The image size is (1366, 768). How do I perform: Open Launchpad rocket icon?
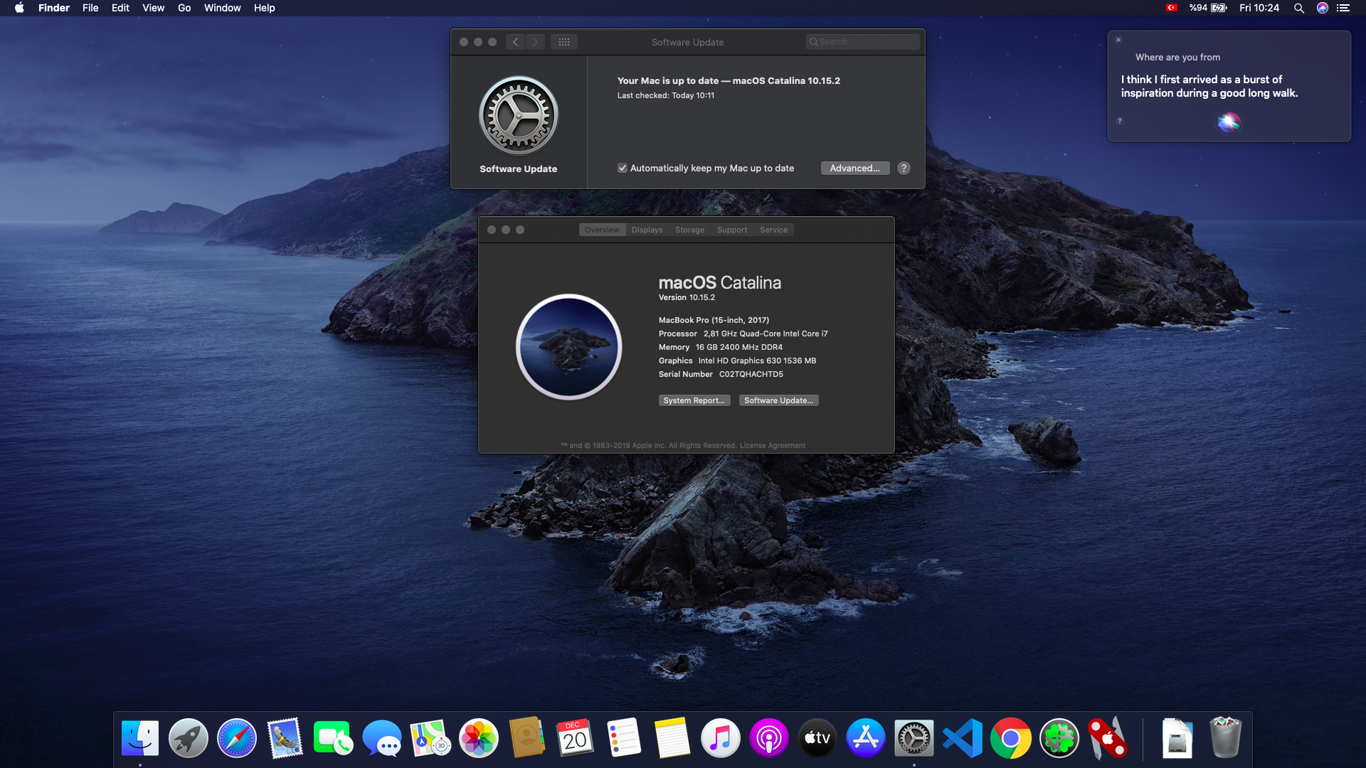tap(188, 738)
